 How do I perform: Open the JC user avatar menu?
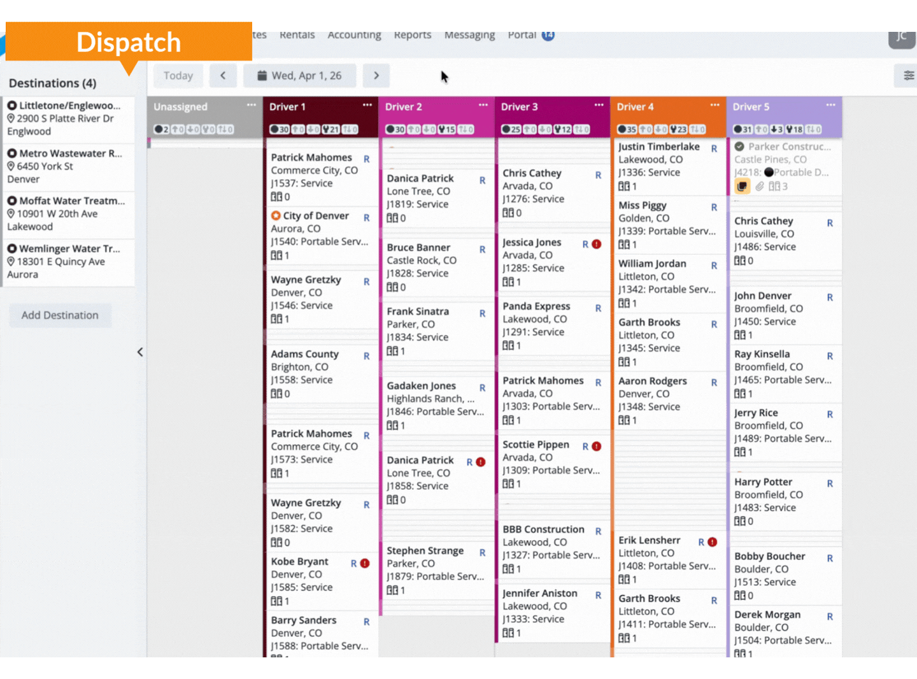[901, 36]
